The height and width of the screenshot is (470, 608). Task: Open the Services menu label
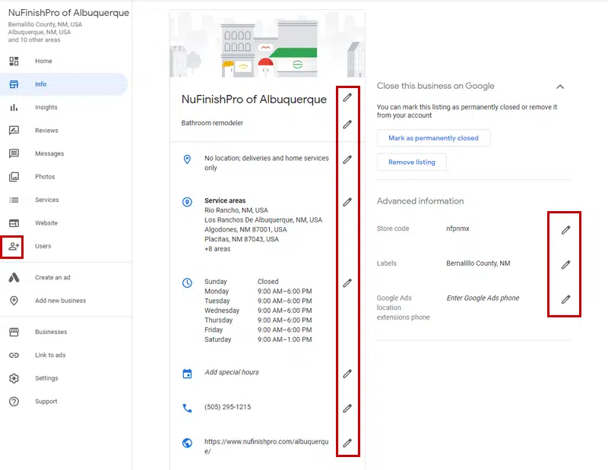click(x=47, y=200)
